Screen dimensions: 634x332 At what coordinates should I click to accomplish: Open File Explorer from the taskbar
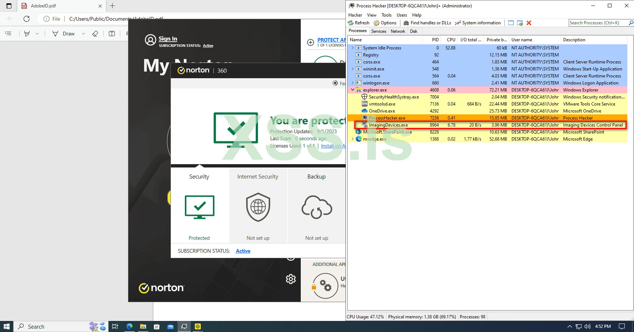pos(143,326)
